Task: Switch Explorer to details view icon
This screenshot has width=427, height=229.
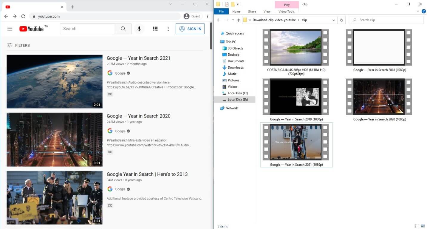Action: (417, 226)
